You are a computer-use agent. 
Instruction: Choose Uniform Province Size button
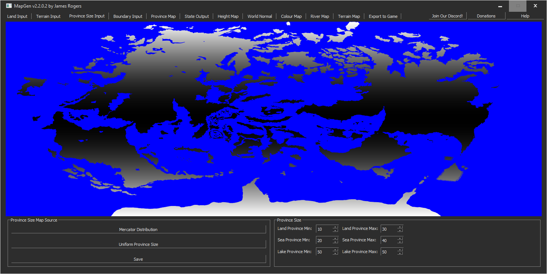pos(138,244)
